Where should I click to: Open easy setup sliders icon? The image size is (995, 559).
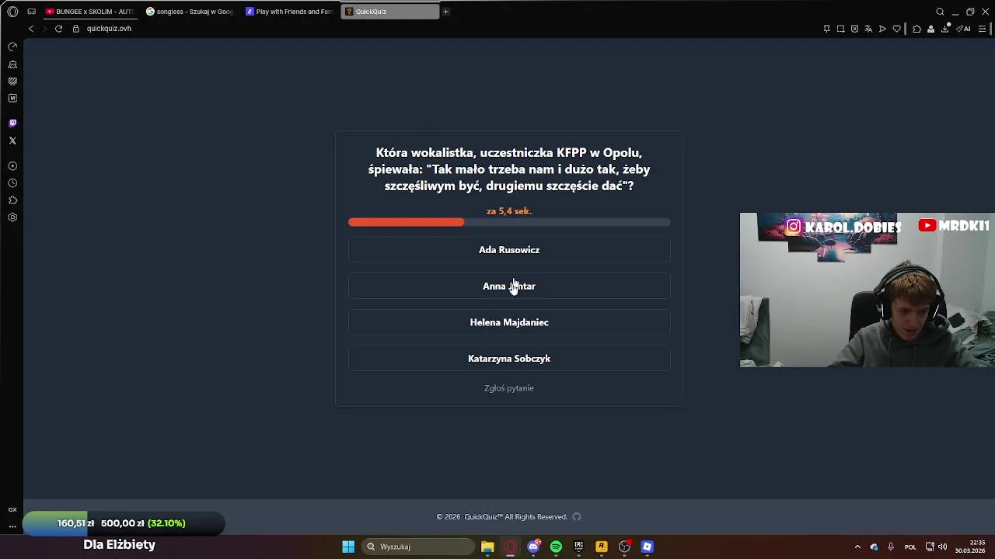tap(982, 29)
